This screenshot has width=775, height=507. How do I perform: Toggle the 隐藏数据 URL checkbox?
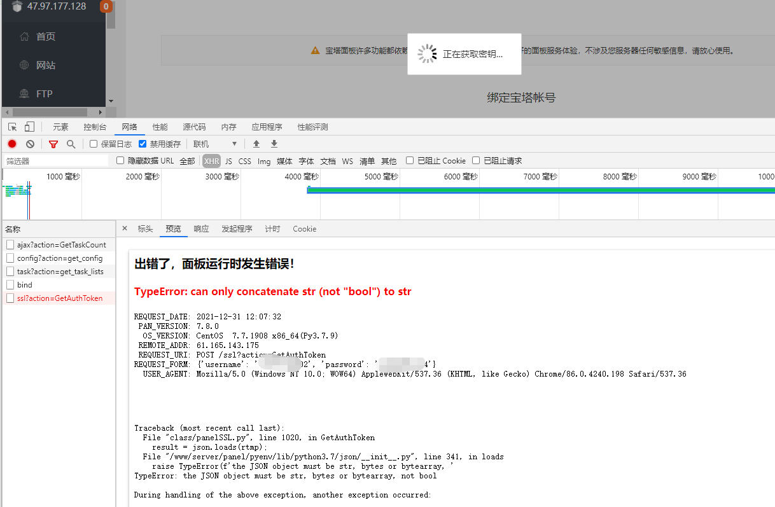point(120,160)
